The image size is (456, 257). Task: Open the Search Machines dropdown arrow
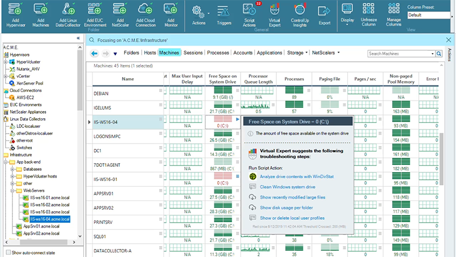pos(433,54)
